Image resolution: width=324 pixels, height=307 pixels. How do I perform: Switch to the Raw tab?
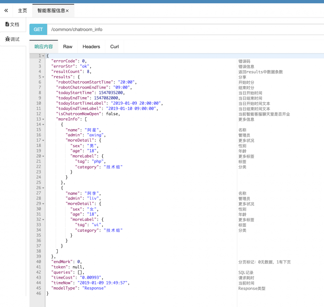click(x=67, y=46)
